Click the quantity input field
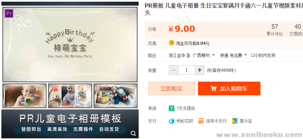Viewport: 303px width, 139px height. click(x=186, y=70)
